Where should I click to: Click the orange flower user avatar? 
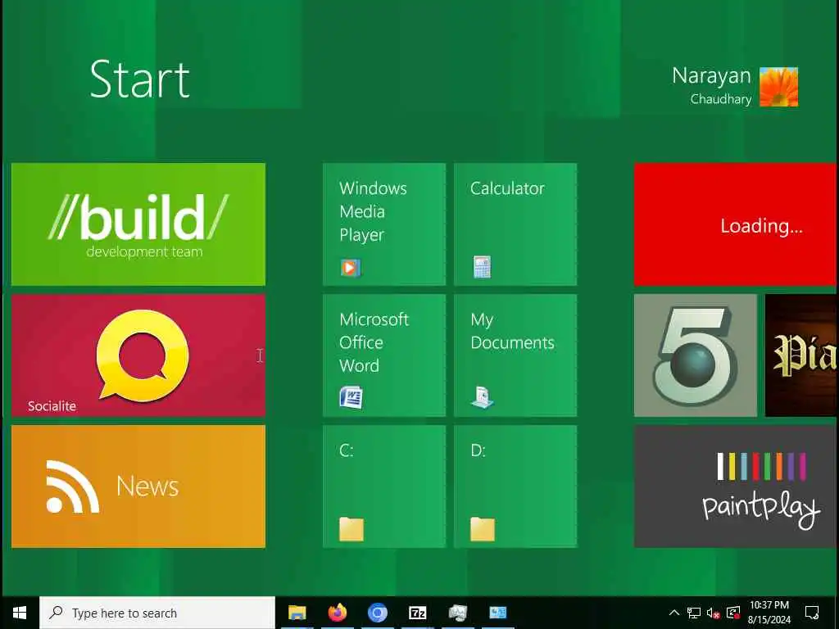point(778,87)
